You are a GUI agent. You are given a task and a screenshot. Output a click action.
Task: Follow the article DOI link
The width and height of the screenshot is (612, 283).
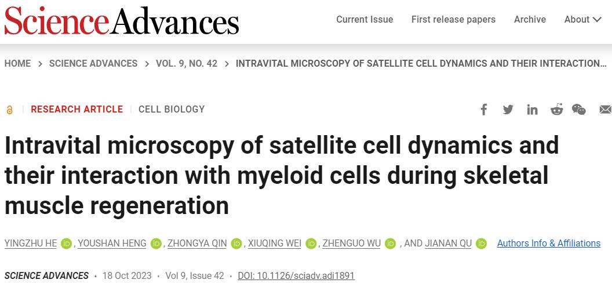[296, 275]
